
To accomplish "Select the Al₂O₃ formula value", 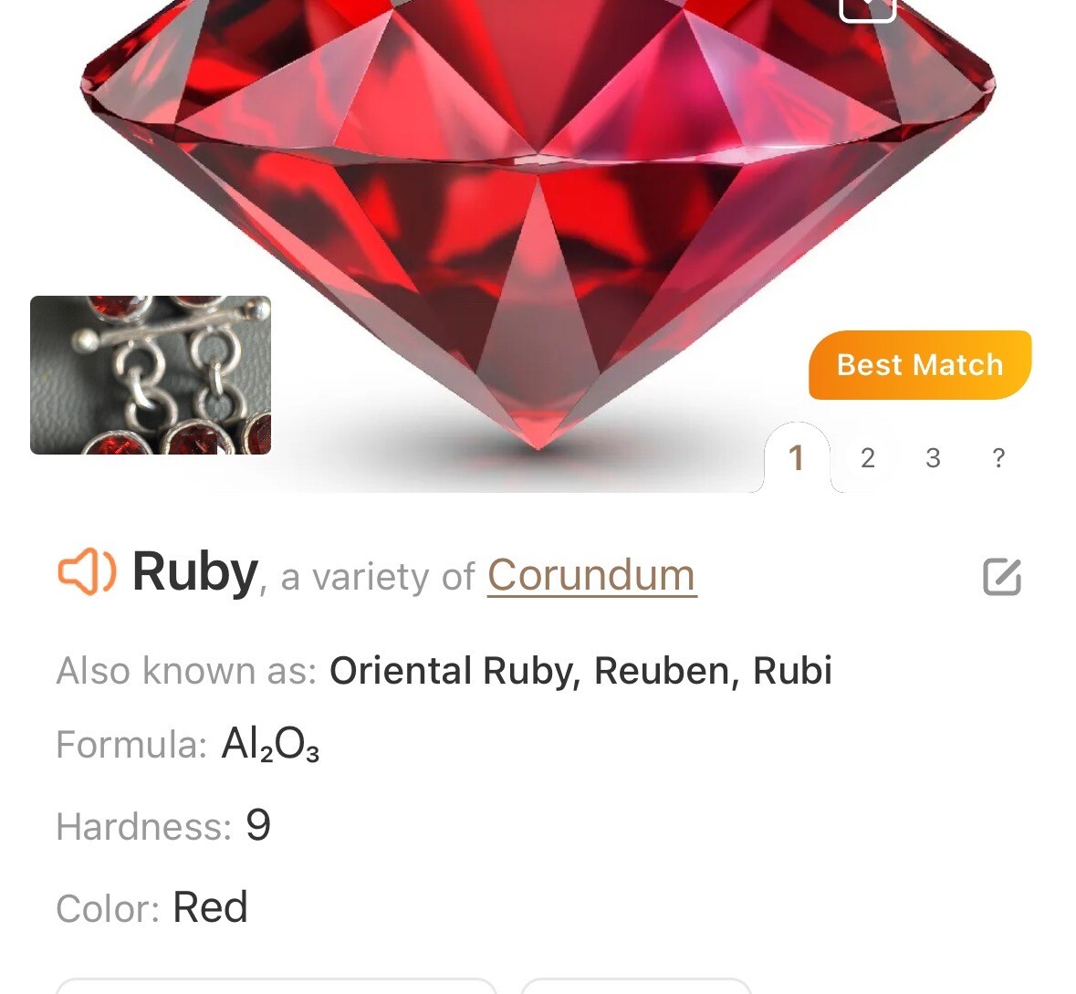I will click(270, 744).
